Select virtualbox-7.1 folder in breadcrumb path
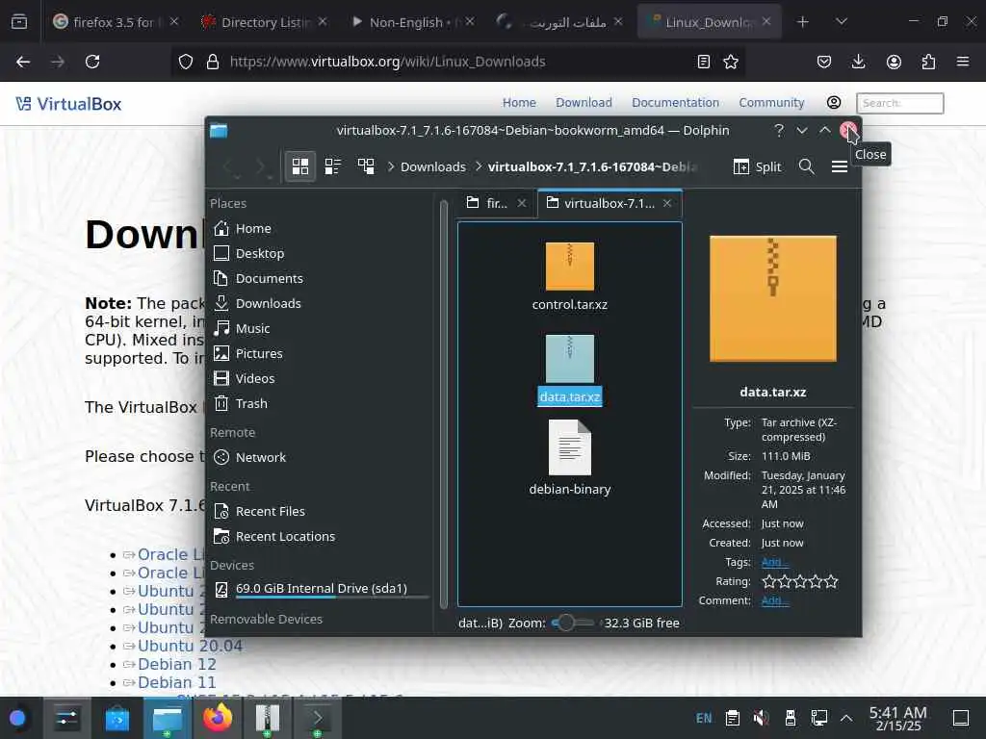 (x=592, y=166)
